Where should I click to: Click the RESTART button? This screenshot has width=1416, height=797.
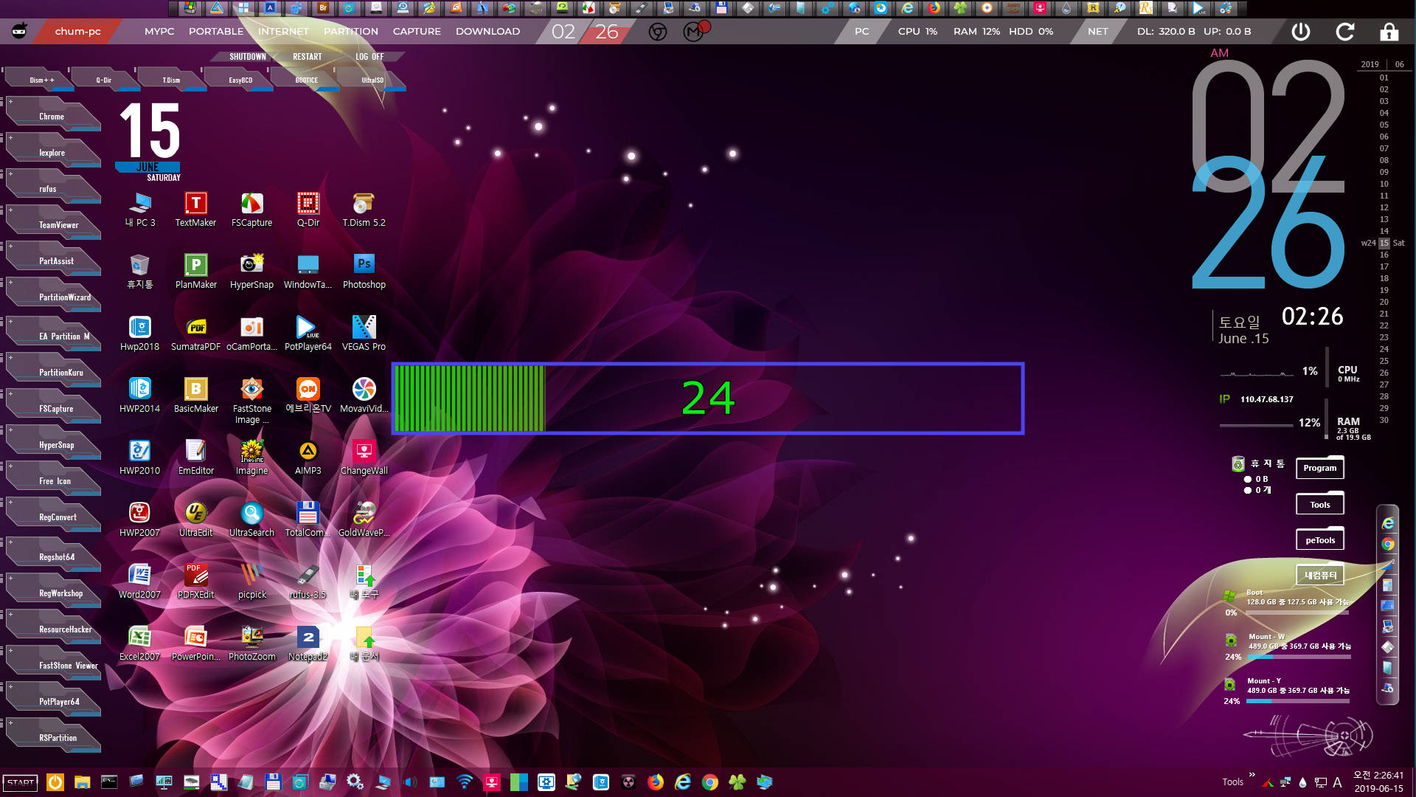(x=308, y=57)
